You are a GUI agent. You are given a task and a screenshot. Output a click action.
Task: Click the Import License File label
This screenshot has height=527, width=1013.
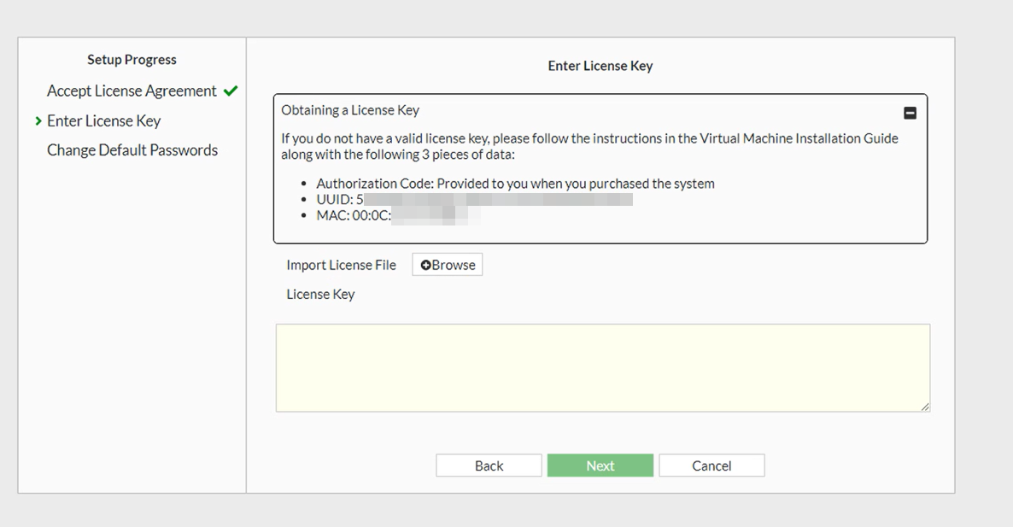click(x=341, y=265)
